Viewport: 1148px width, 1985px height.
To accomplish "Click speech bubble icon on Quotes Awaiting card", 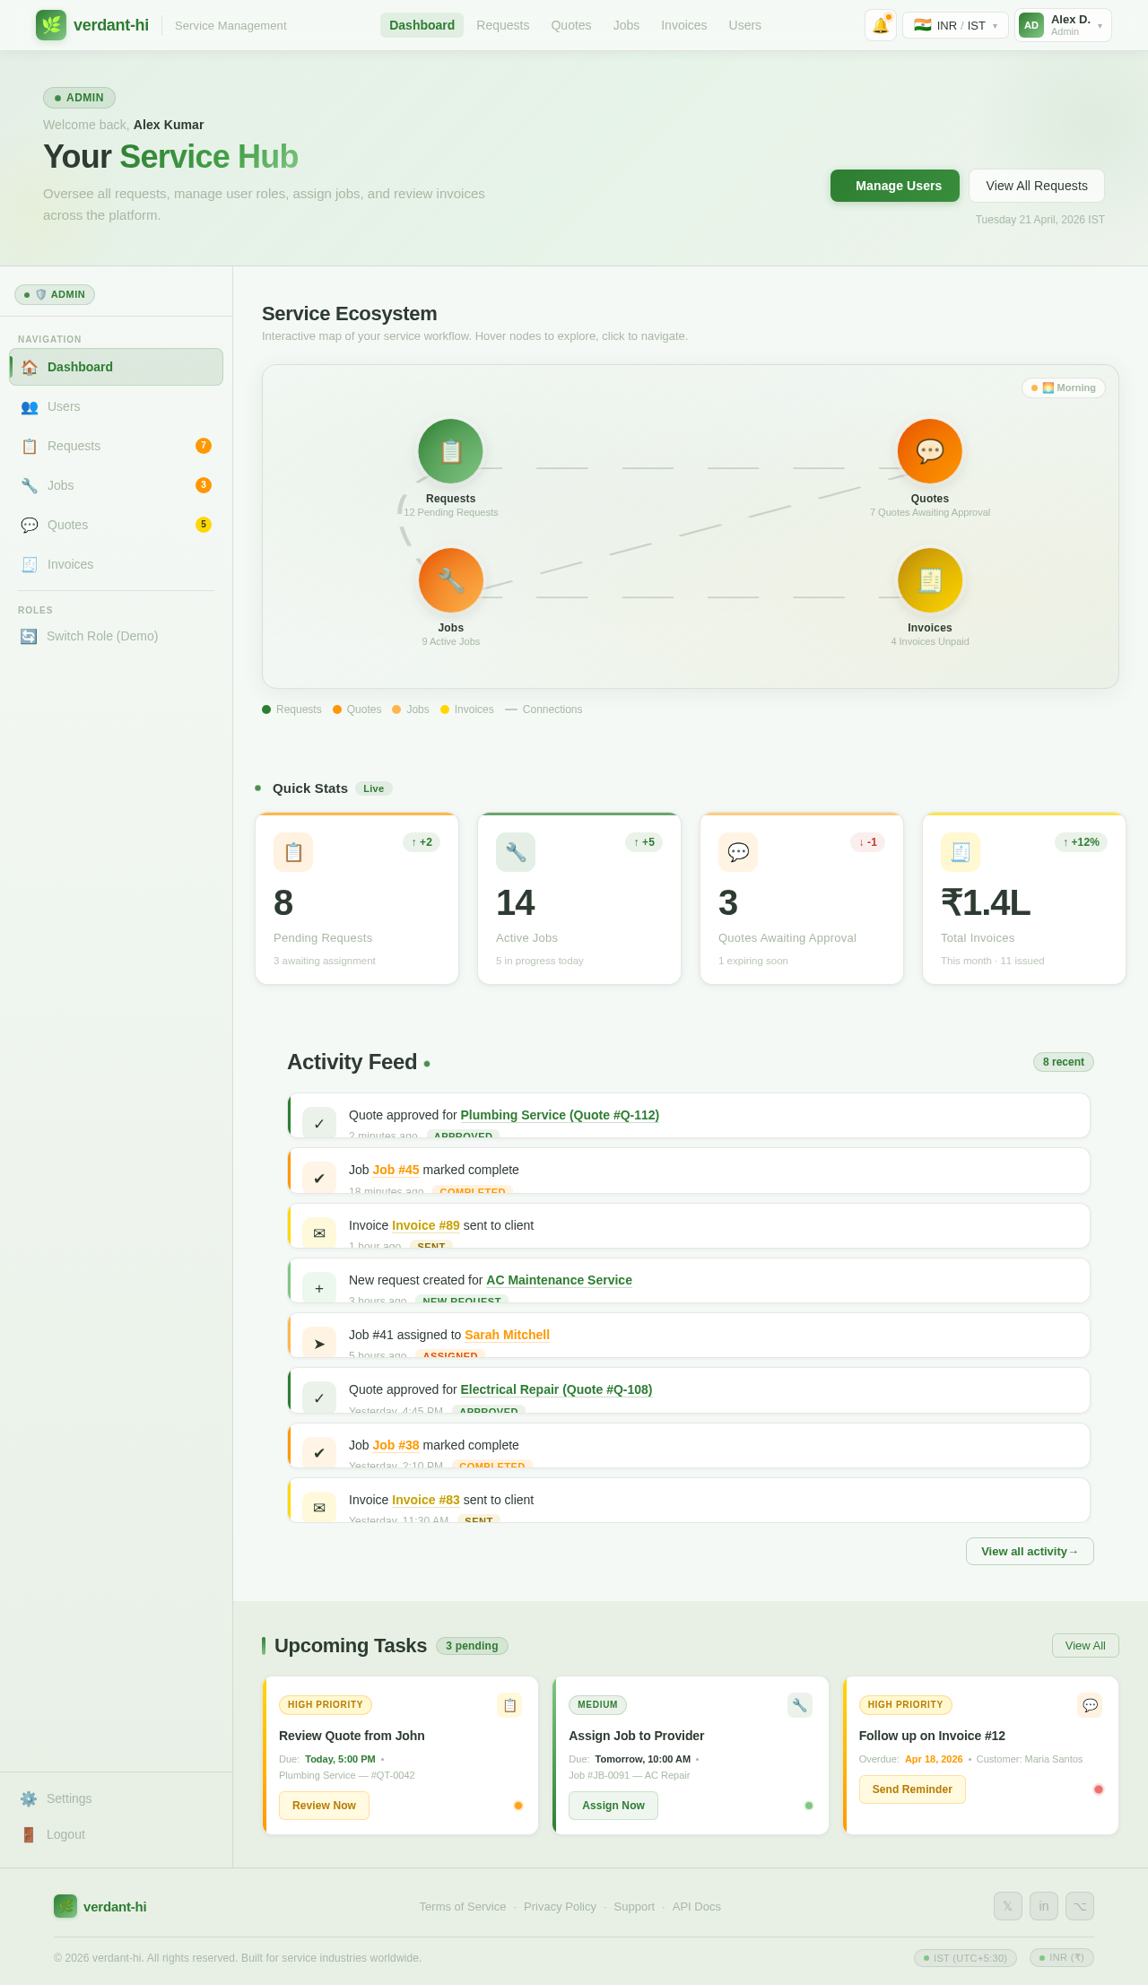I will pyautogui.click(x=738, y=852).
